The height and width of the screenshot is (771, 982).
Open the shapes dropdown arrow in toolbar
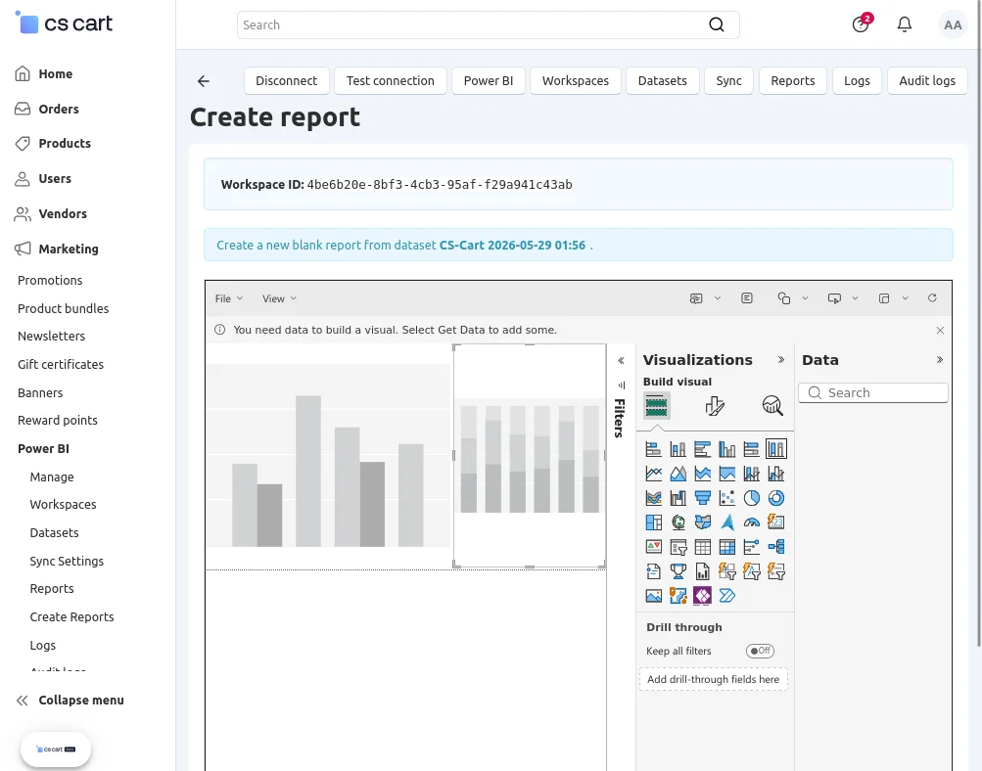[805, 298]
